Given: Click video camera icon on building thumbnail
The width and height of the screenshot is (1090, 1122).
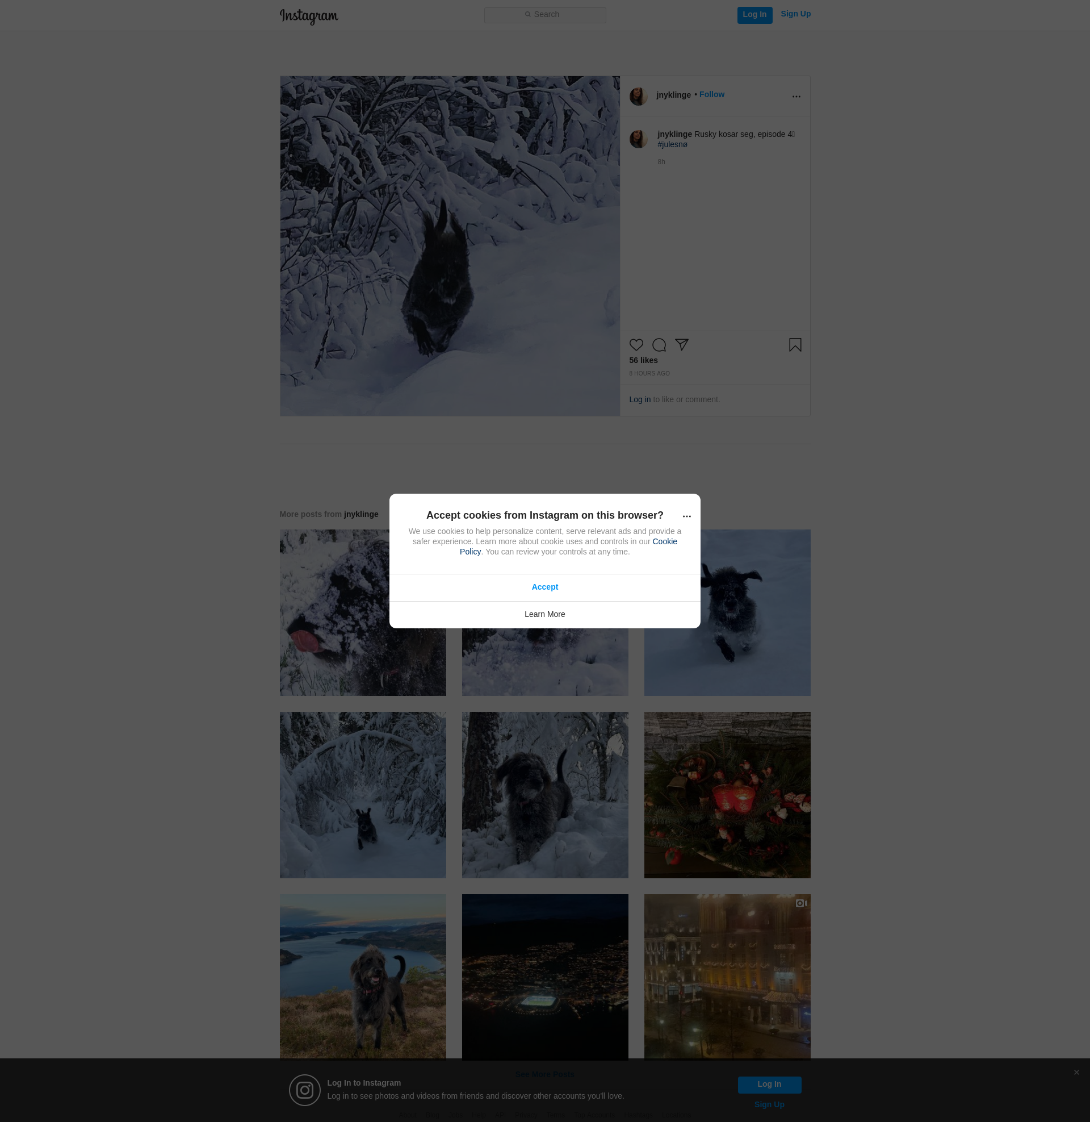Looking at the screenshot, I should point(801,903).
